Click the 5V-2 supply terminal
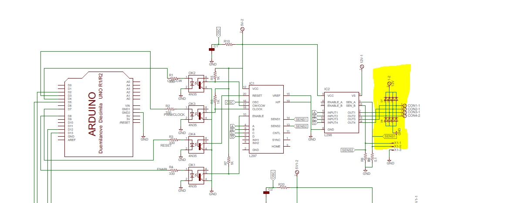 (243, 29)
